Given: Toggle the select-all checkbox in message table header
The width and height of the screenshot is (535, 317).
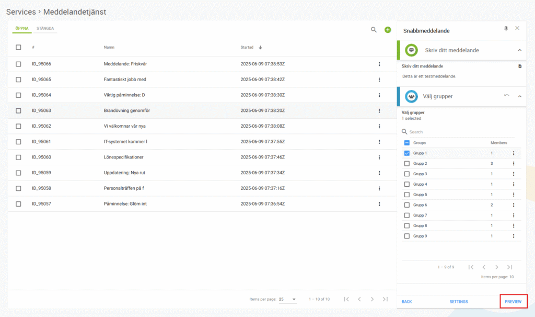Looking at the screenshot, I should [18, 47].
